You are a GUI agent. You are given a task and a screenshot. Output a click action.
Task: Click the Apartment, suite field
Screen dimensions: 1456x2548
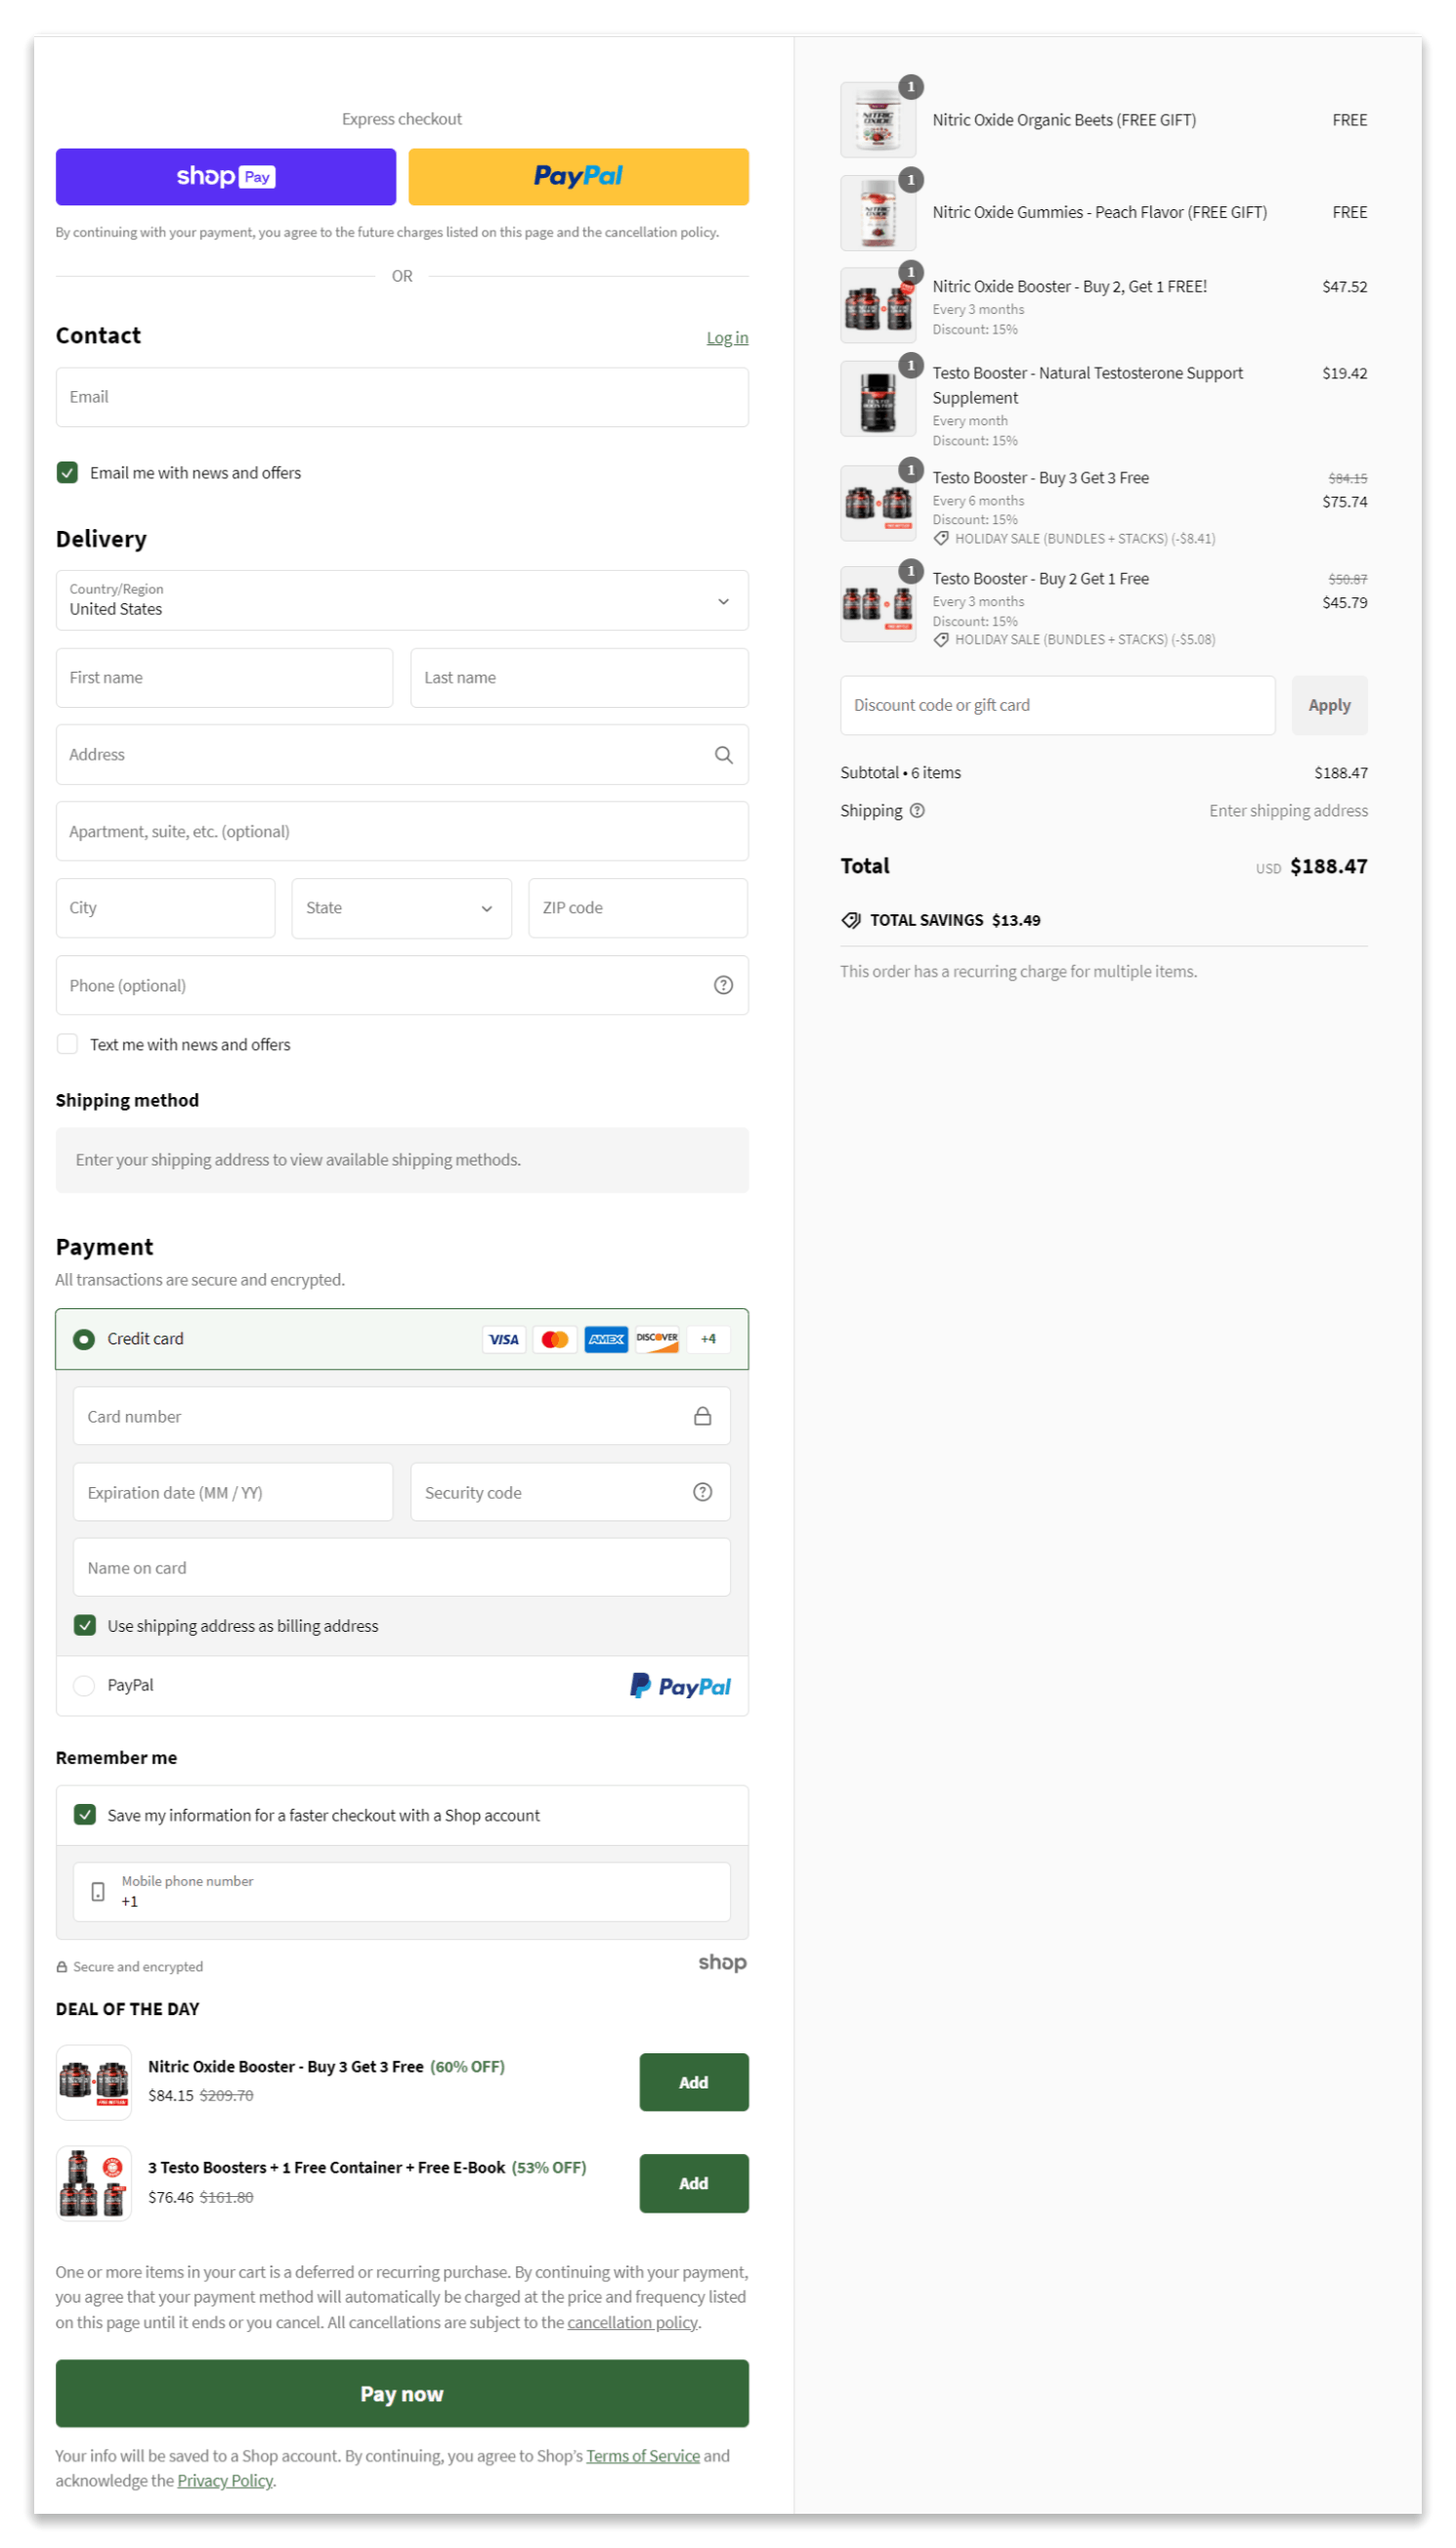point(402,830)
